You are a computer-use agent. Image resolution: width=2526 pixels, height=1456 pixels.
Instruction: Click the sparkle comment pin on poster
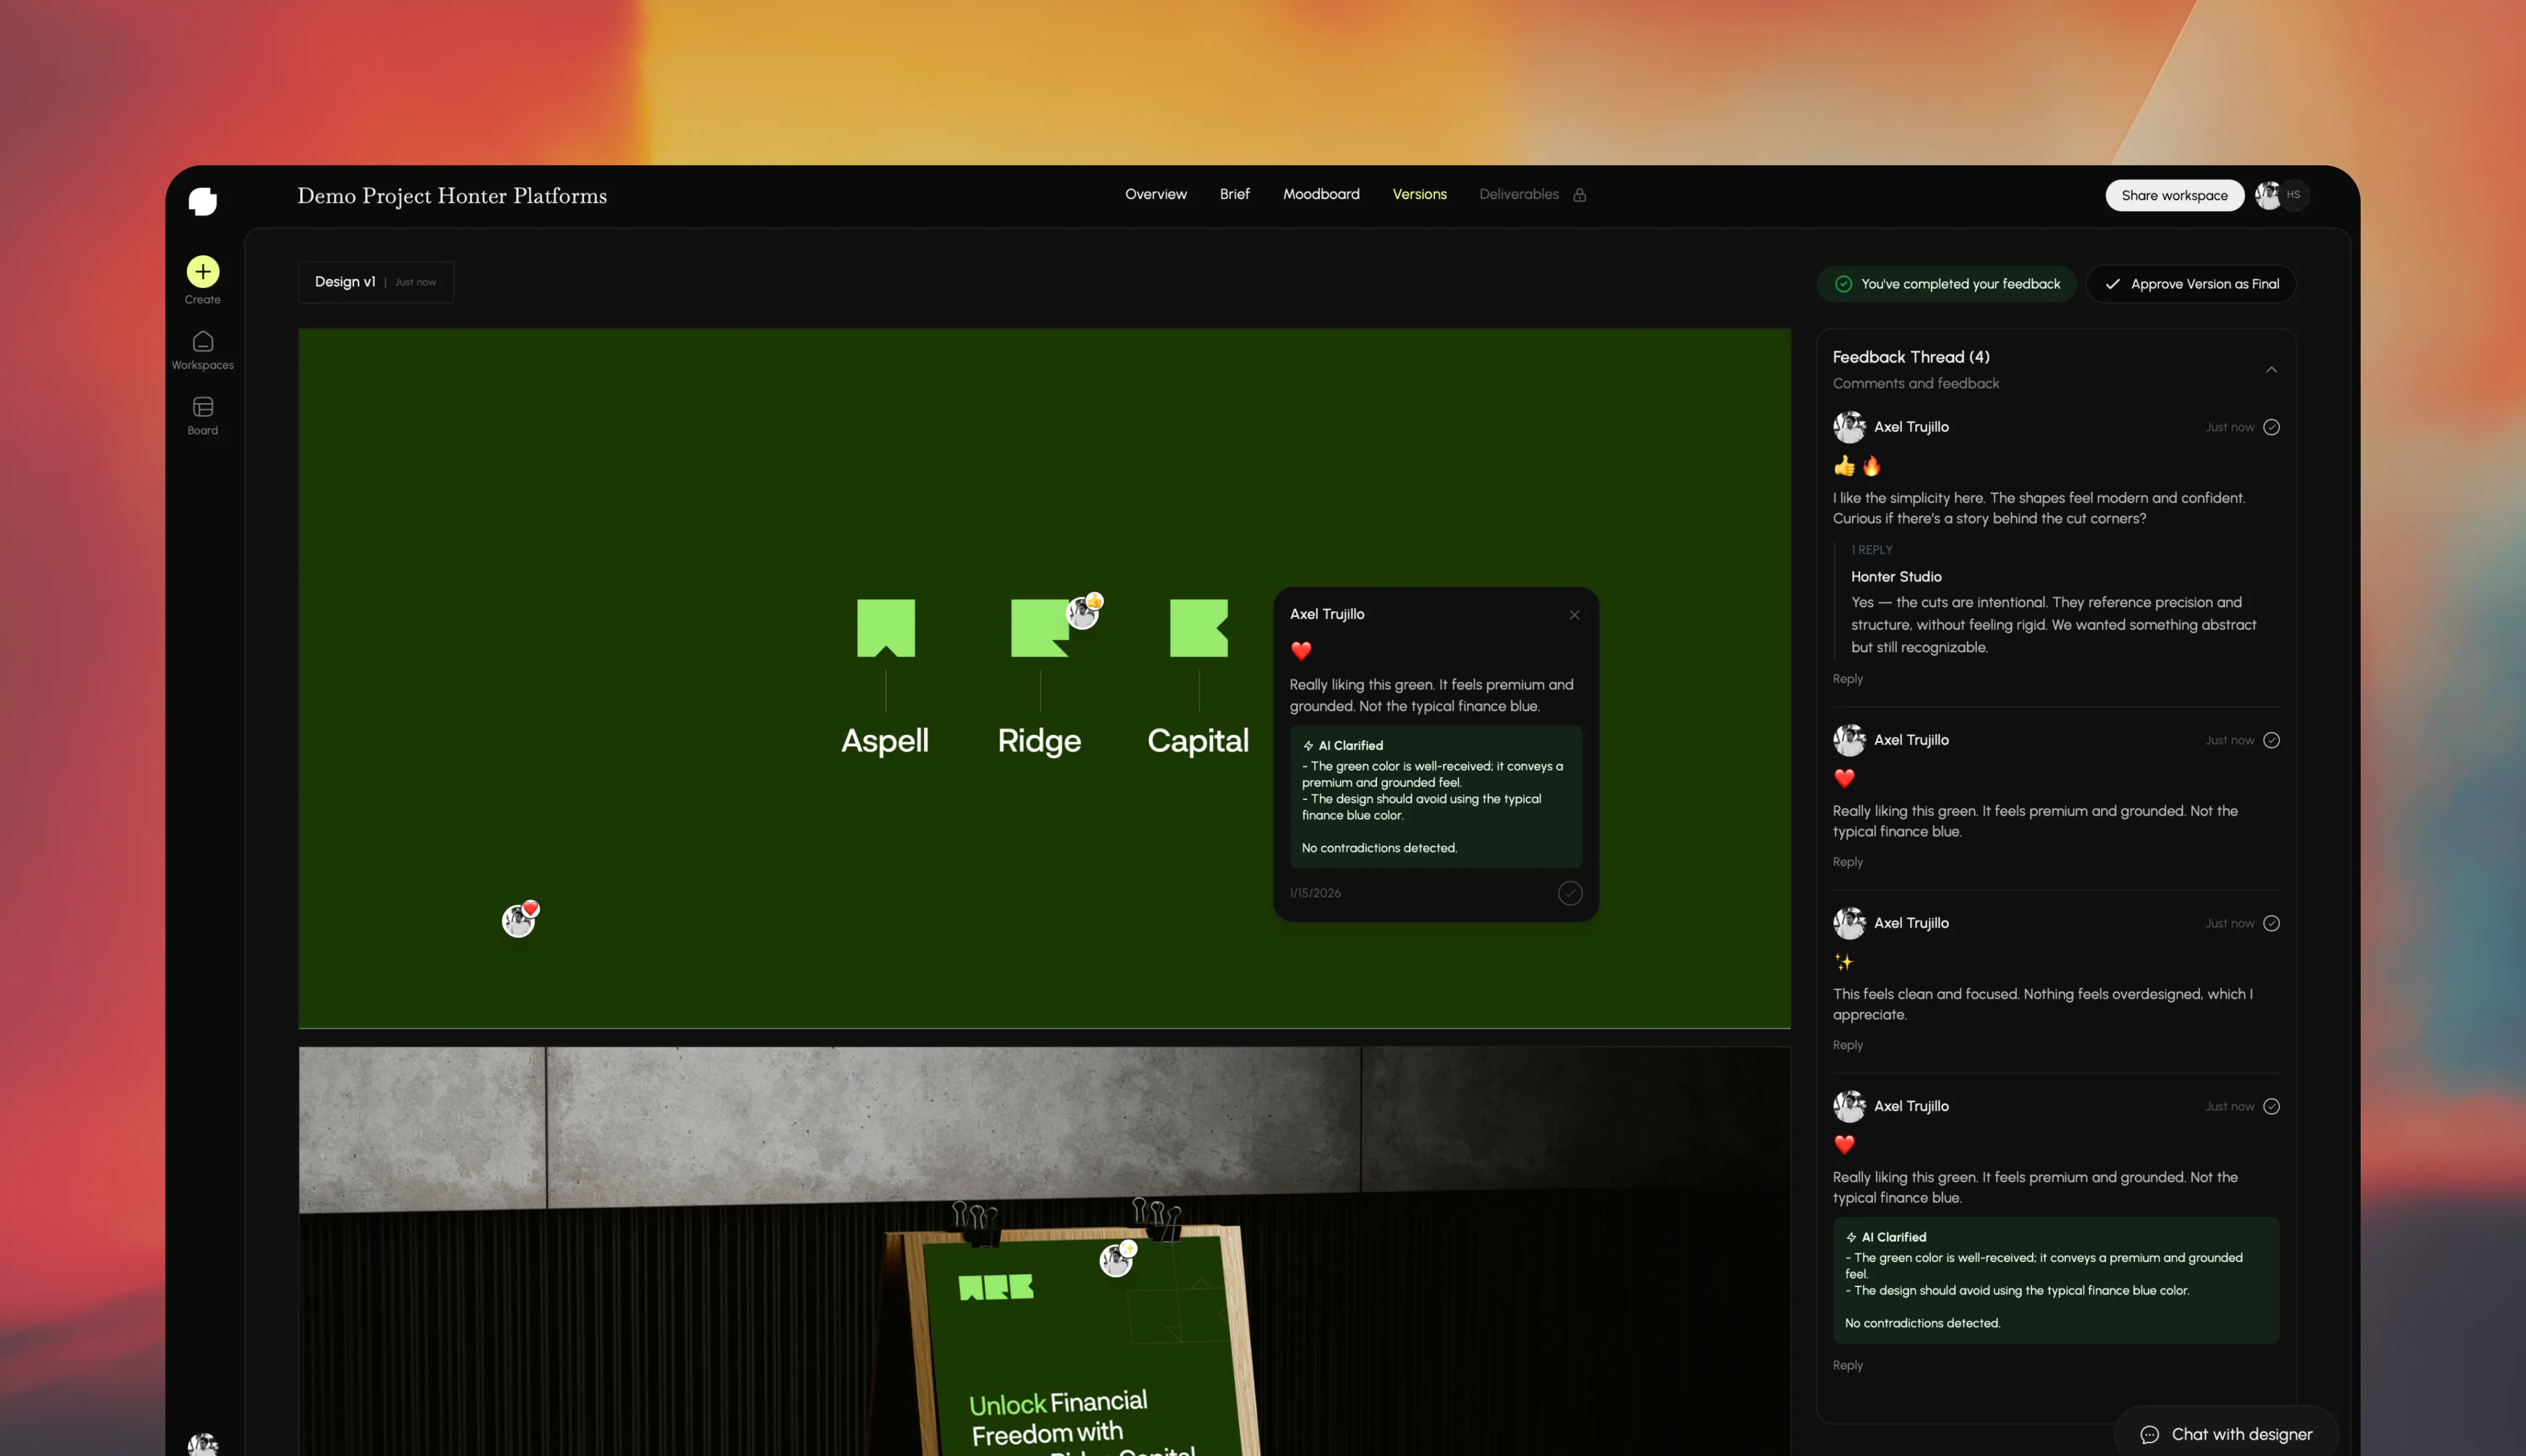click(x=1116, y=1260)
